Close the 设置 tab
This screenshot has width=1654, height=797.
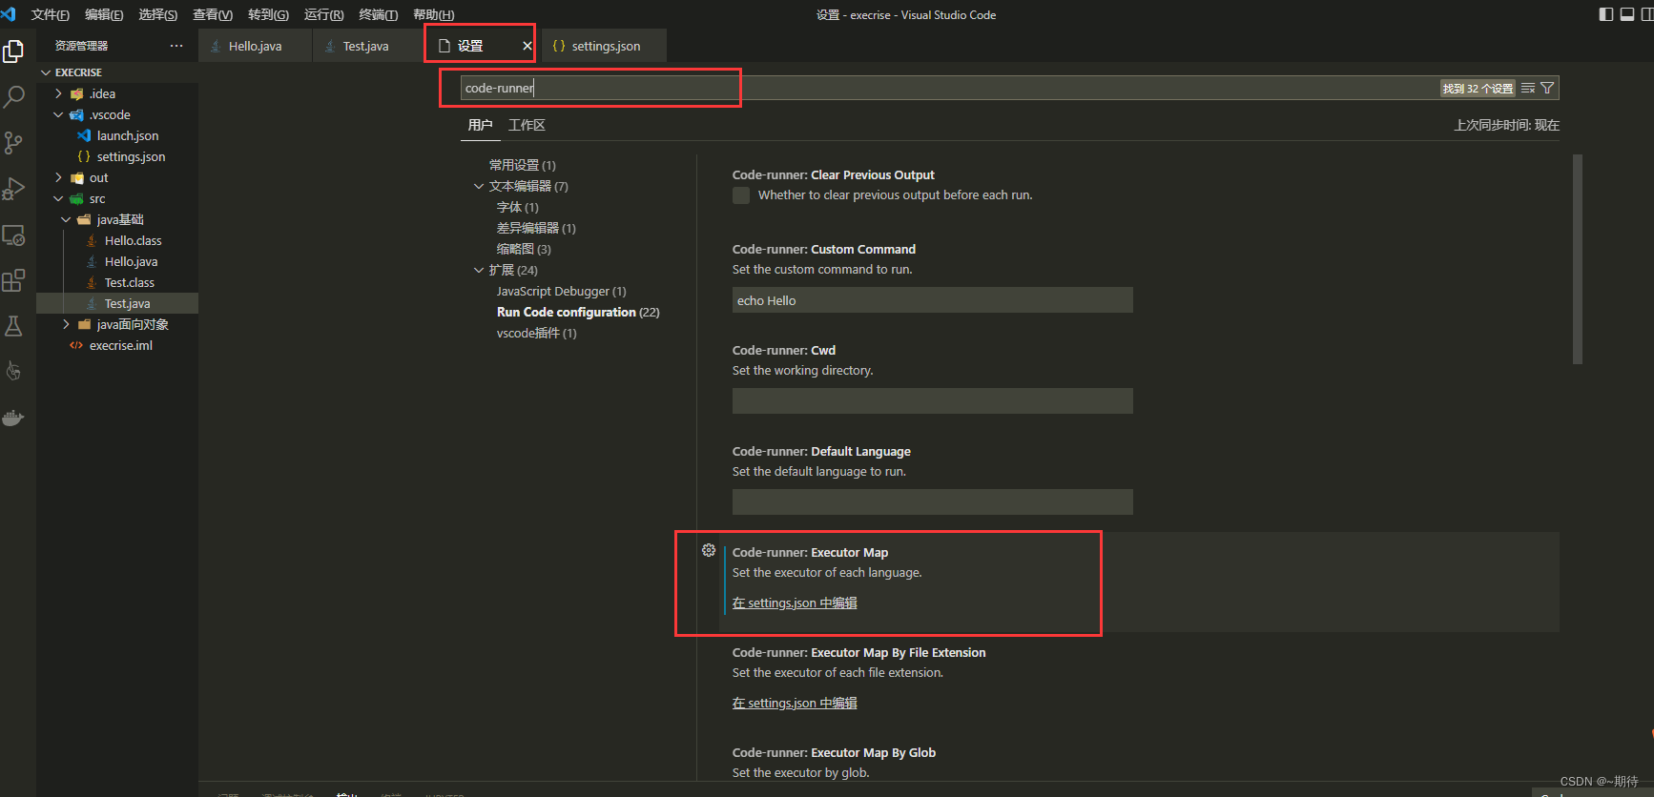click(527, 46)
